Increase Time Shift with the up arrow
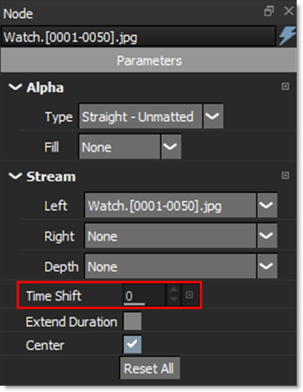 click(173, 290)
